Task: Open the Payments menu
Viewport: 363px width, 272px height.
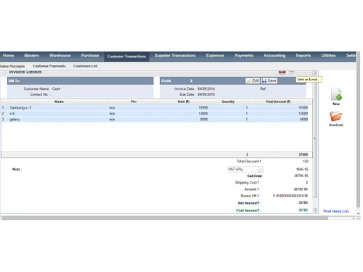Action: point(244,56)
